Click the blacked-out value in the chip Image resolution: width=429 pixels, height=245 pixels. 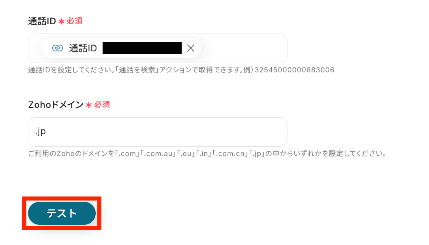[142, 48]
